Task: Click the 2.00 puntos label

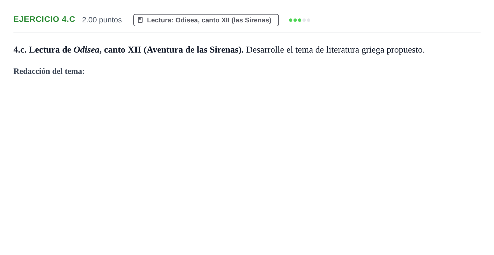Action: pos(102,20)
